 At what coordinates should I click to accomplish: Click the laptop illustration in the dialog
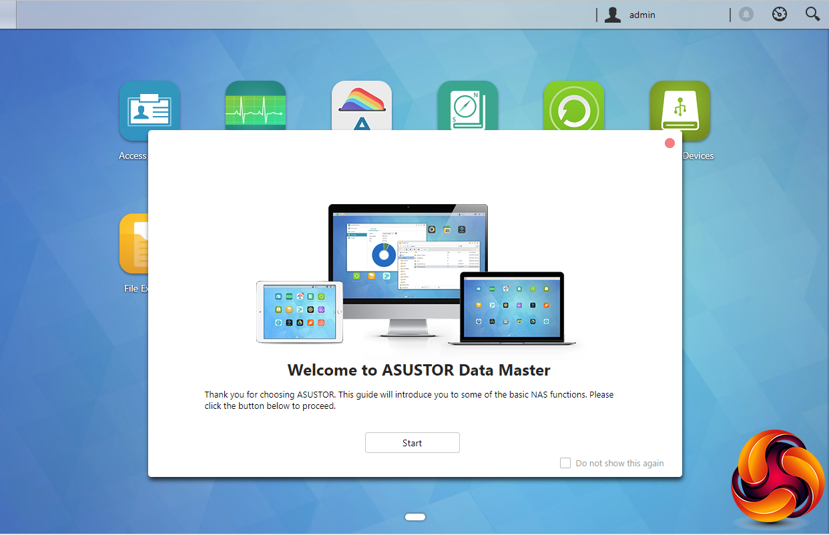[512, 307]
